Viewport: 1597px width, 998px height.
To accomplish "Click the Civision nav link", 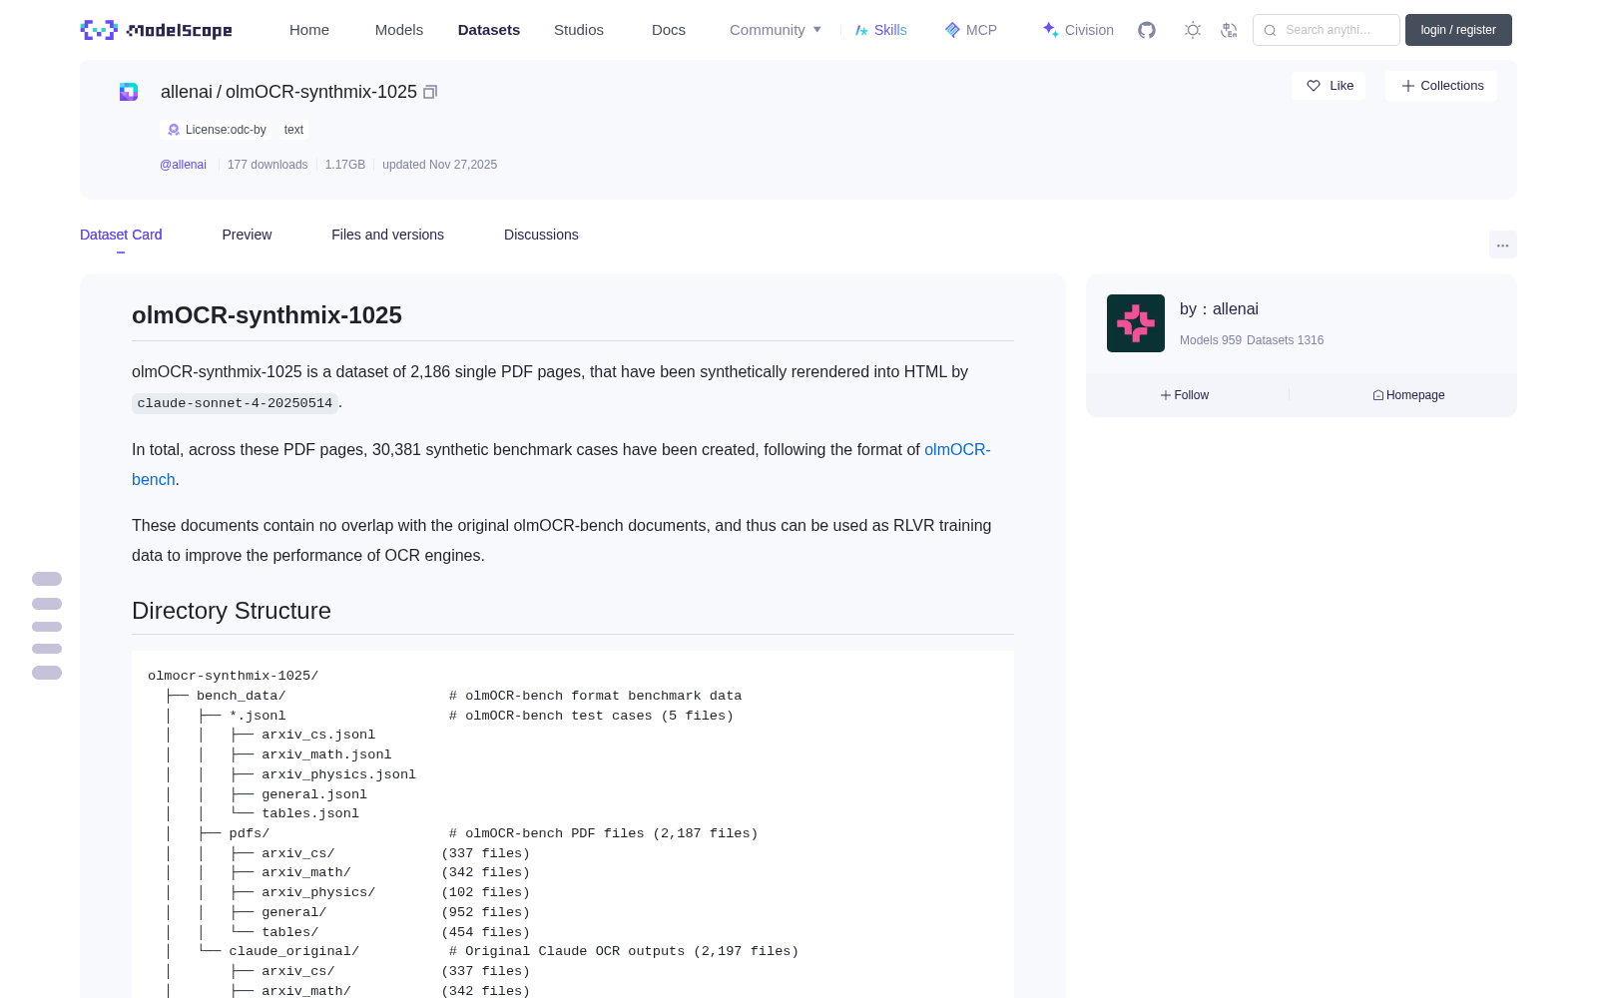I will coord(1078,30).
